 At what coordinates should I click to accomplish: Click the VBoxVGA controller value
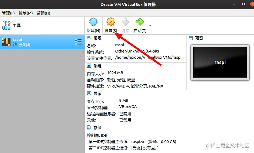pos(128,107)
